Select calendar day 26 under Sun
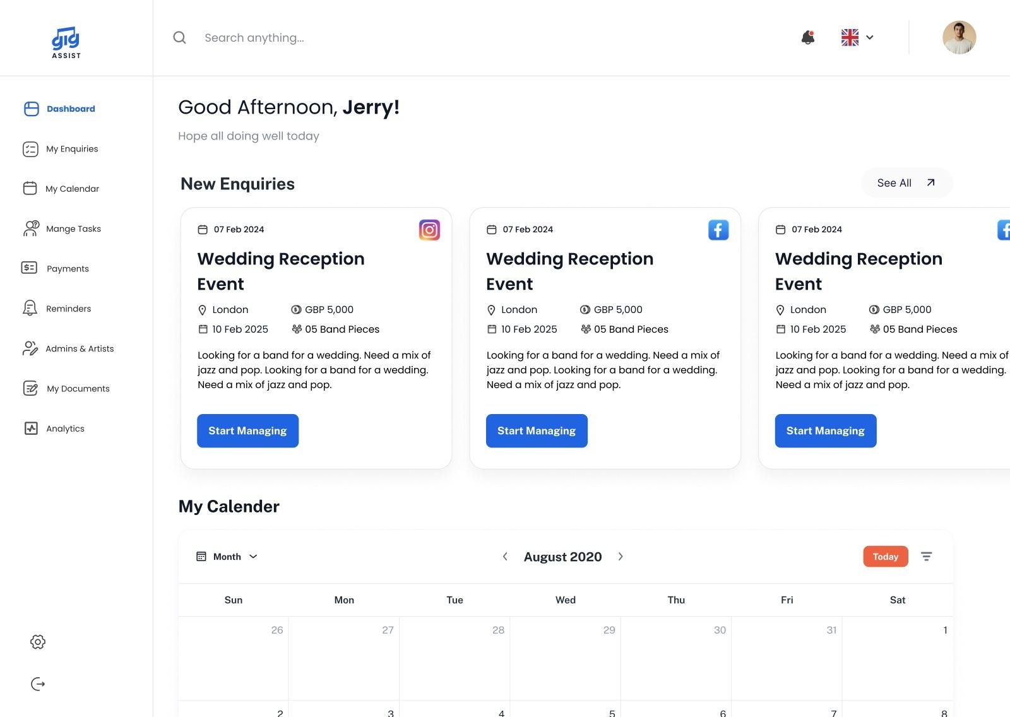Screen dimensions: 1010x717 (x=234, y=658)
